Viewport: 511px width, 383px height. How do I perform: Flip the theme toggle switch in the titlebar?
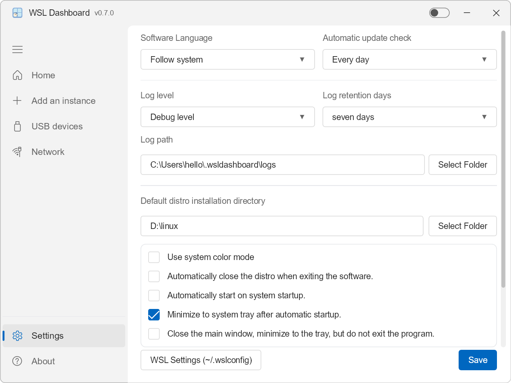tap(439, 13)
